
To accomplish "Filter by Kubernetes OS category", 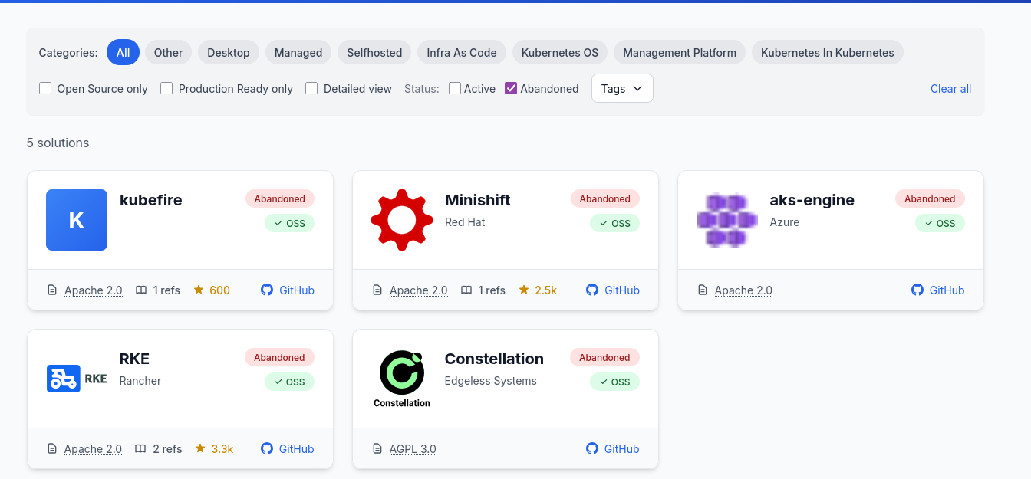I will 559,53.
